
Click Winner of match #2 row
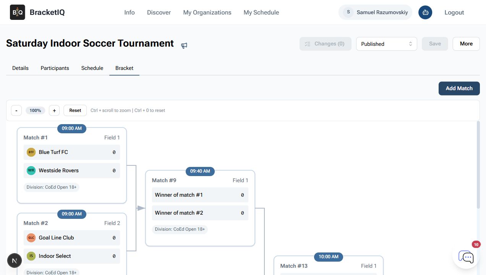tap(200, 213)
